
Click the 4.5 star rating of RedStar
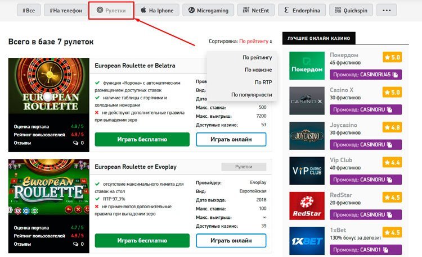click(392, 198)
